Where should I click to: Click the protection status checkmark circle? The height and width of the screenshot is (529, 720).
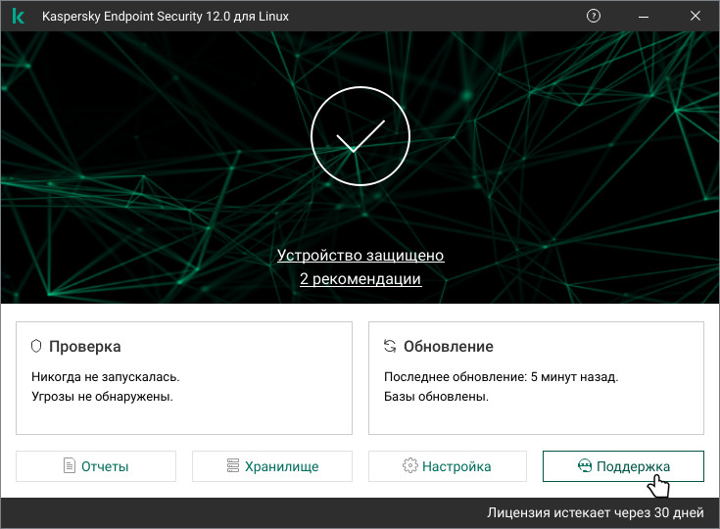[360, 136]
